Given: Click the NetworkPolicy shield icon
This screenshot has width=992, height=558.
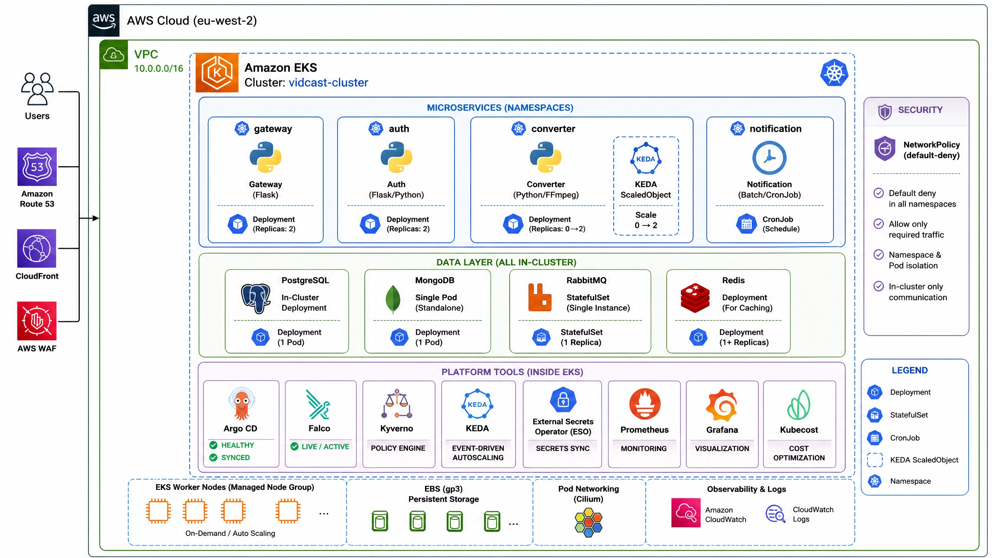Looking at the screenshot, I should coord(885,148).
